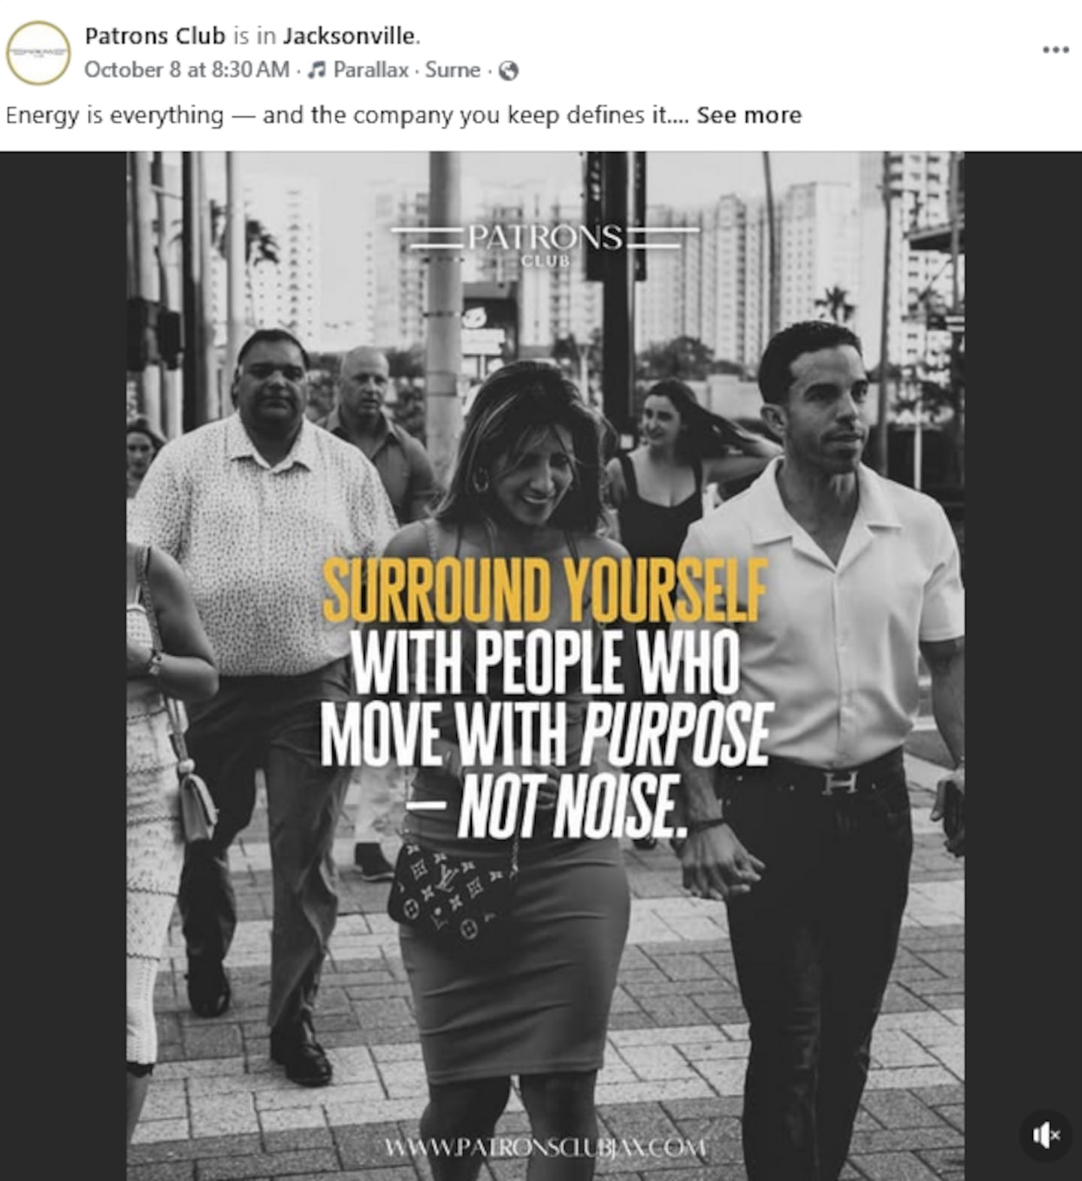Image resolution: width=1082 pixels, height=1181 pixels.
Task: Click the music note icon beside Parallax
Action: tap(317, 70)
